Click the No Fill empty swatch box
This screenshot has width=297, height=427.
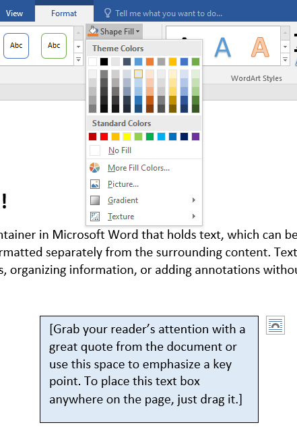point(95,150)
